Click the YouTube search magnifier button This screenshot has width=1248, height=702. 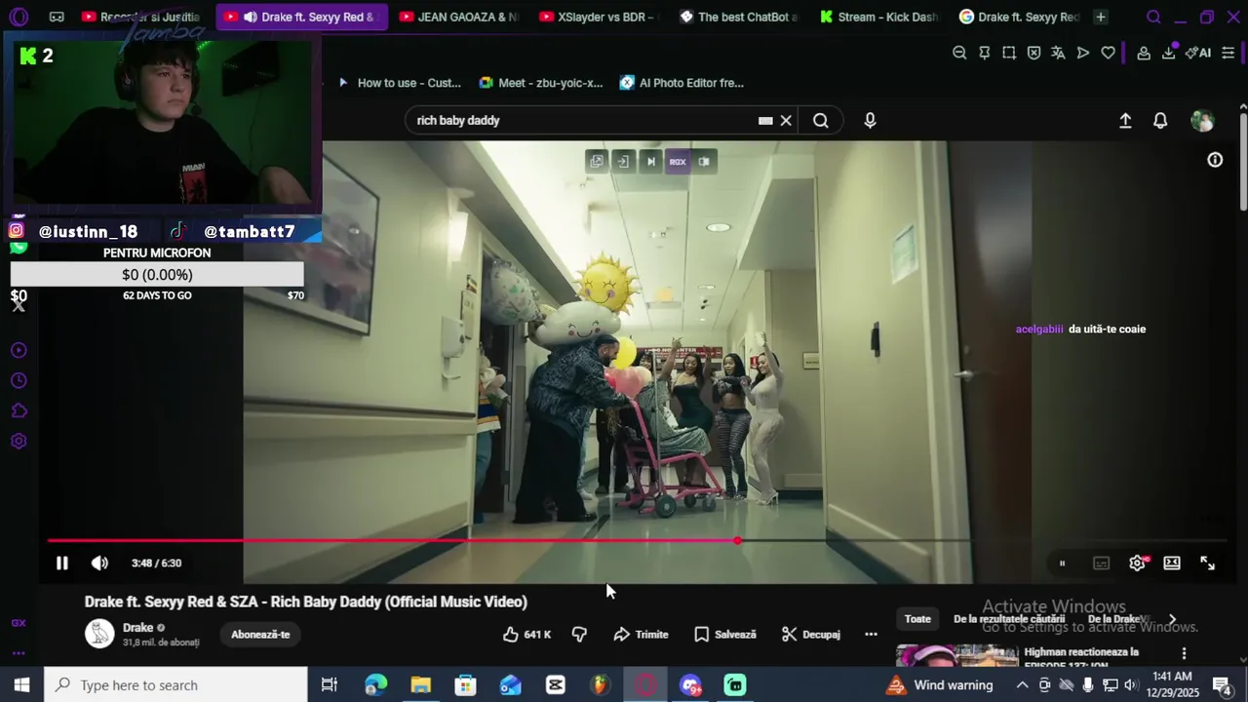click(x=821, y=120)
